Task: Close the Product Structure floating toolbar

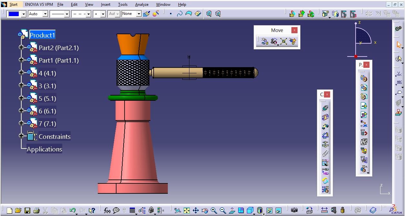Action: [366, 65]
